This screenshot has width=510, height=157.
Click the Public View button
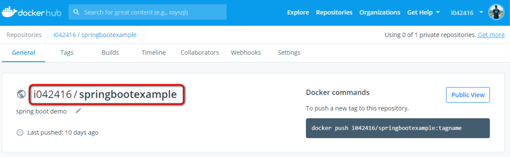[x=468, y=95]
